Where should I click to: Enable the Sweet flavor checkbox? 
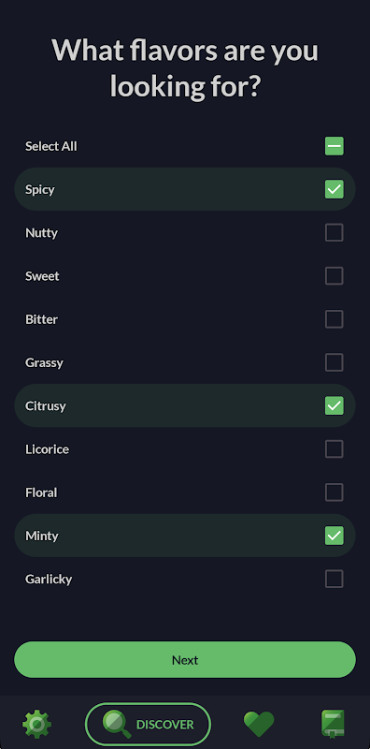[334, 275]
